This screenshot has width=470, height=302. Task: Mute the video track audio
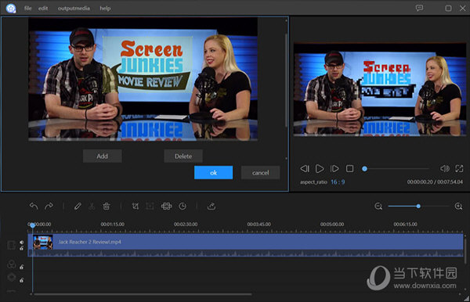[22, 242]
